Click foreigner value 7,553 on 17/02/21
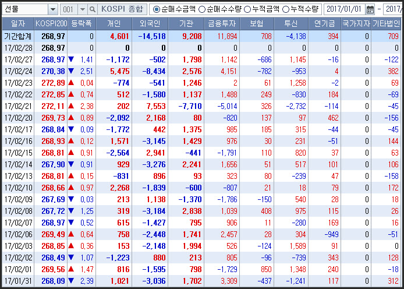 (155, 106)
